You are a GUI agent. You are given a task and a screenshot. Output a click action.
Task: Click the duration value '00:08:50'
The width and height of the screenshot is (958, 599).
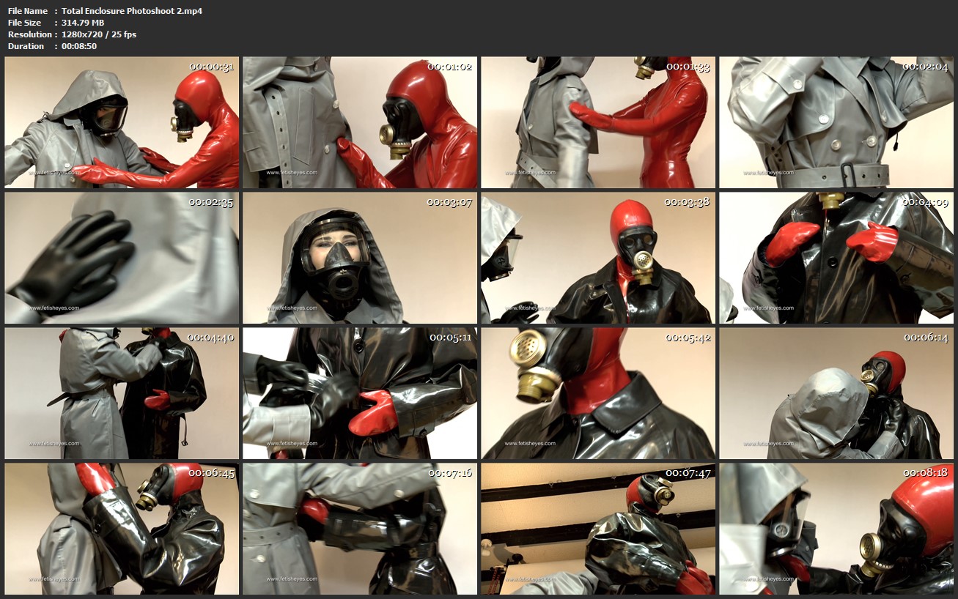[79, 46]
